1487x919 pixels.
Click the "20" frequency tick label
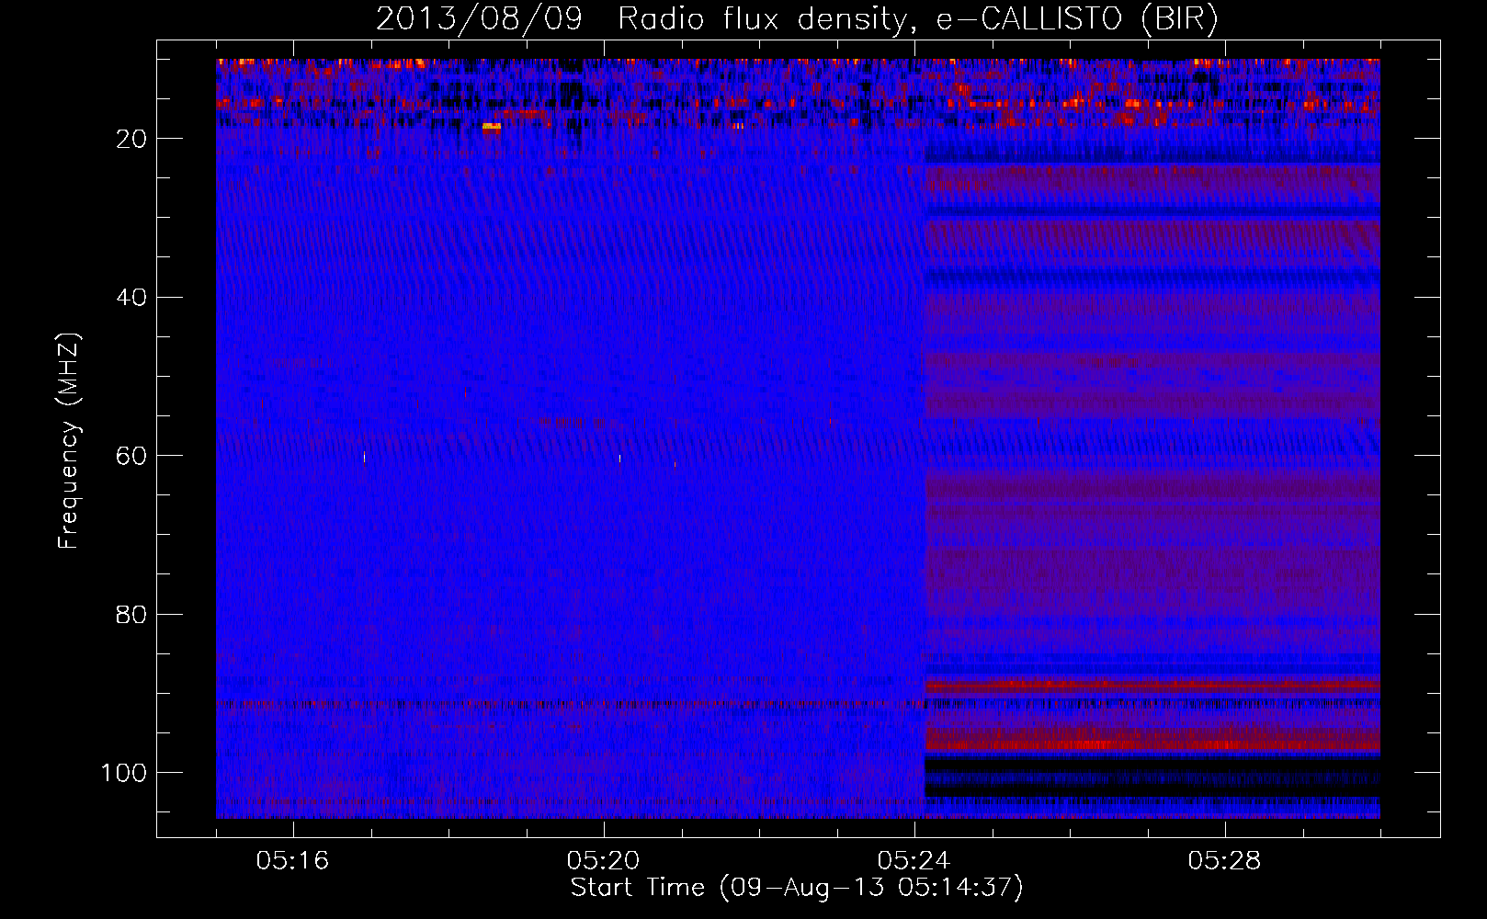(x=131, y=139)
